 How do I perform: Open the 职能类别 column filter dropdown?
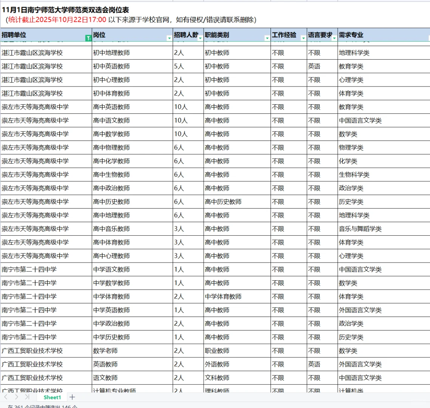point(267,38)
